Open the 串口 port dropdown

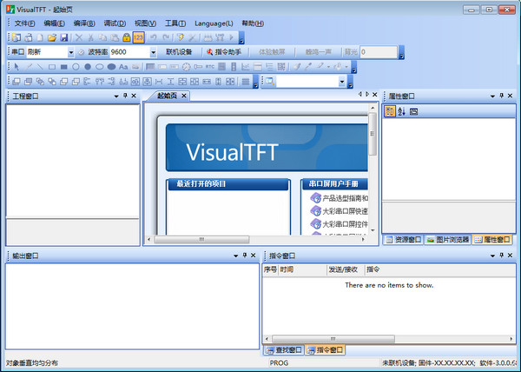[71, 52]
